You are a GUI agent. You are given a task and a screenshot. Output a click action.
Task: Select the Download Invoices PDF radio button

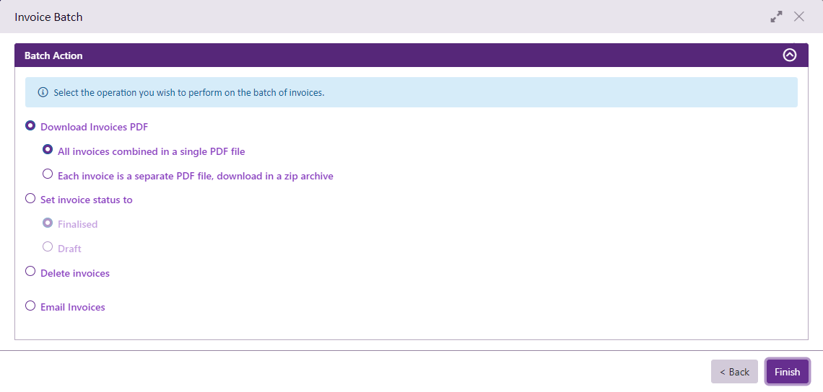30,125
